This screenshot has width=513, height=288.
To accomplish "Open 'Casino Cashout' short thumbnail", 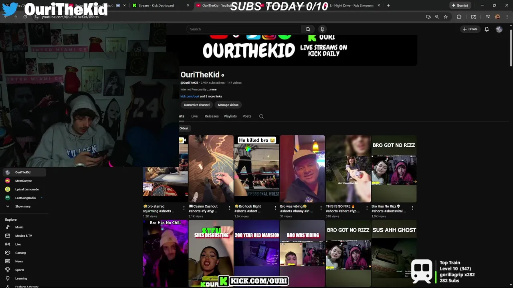I will pyautogui.click(x=211, y=169).
